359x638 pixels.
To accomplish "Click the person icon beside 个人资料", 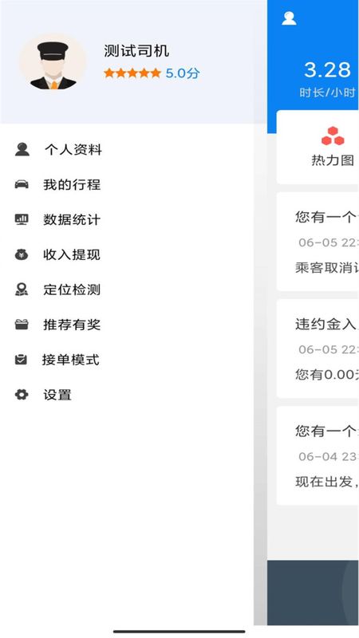I will (x=22, y=149).
